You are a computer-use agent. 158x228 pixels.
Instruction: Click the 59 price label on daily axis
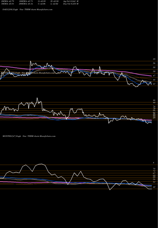pyautogui.click(x=154, y=59)
